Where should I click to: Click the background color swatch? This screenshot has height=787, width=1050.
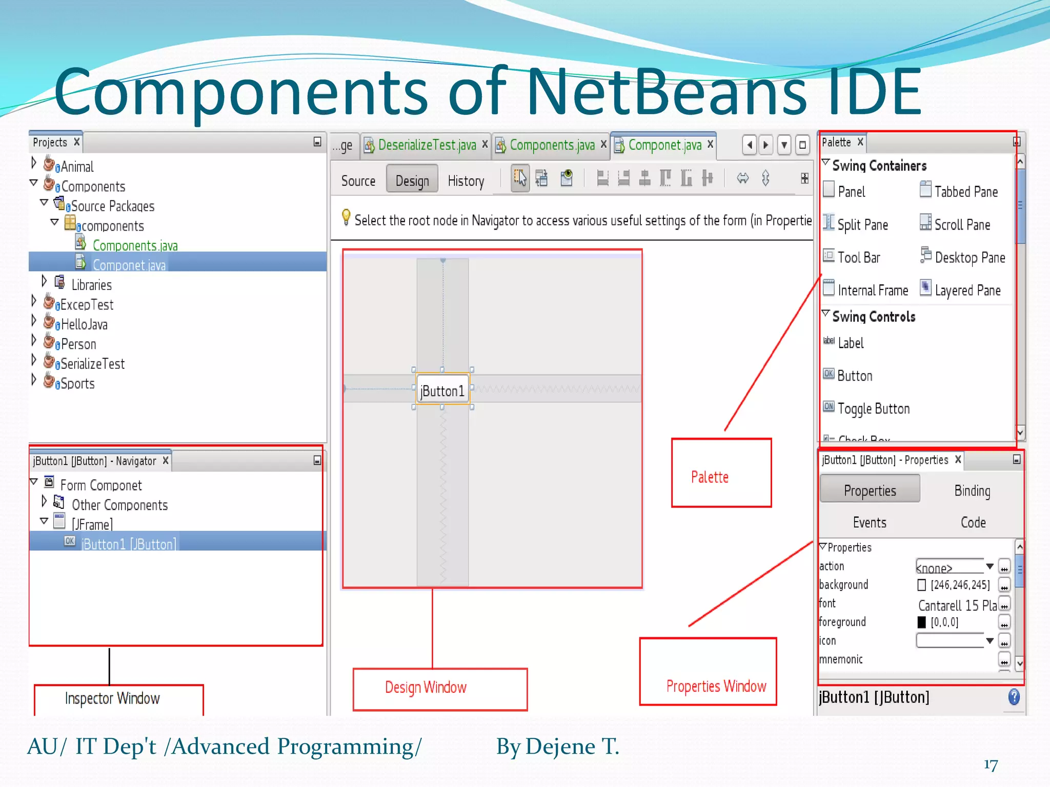pyautogui.click(x=922, y=585)
